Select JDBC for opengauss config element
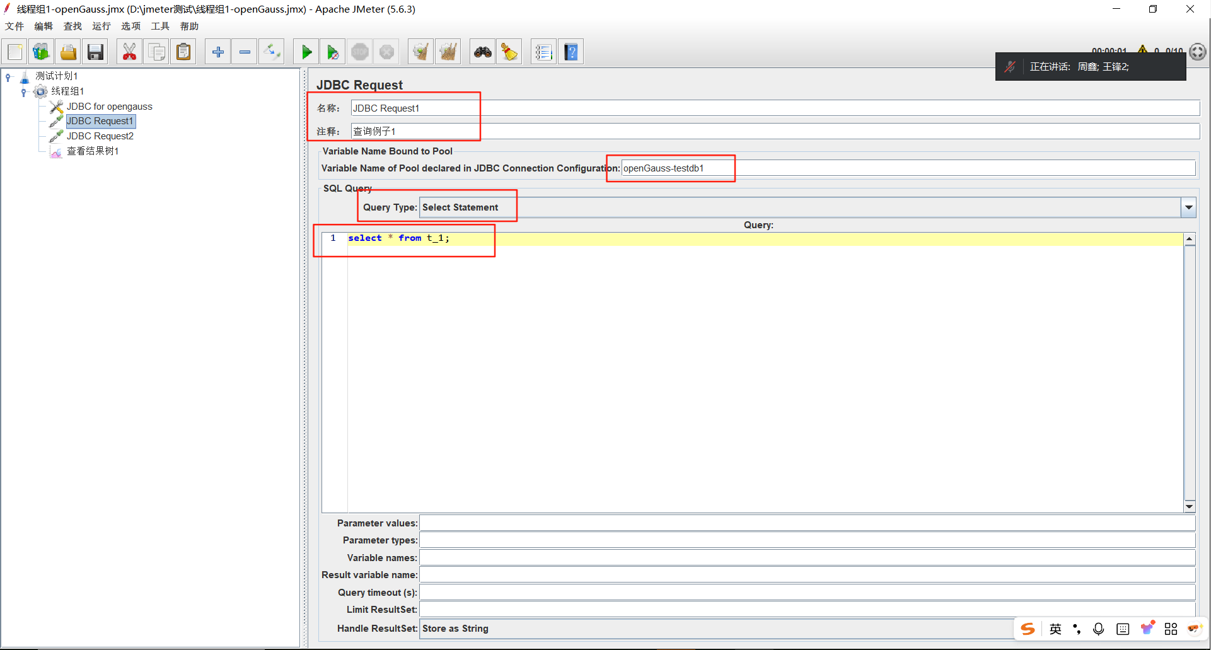The width and height of the screenshot is (1211, 650). pyautogui.click(x=110, y=107)
